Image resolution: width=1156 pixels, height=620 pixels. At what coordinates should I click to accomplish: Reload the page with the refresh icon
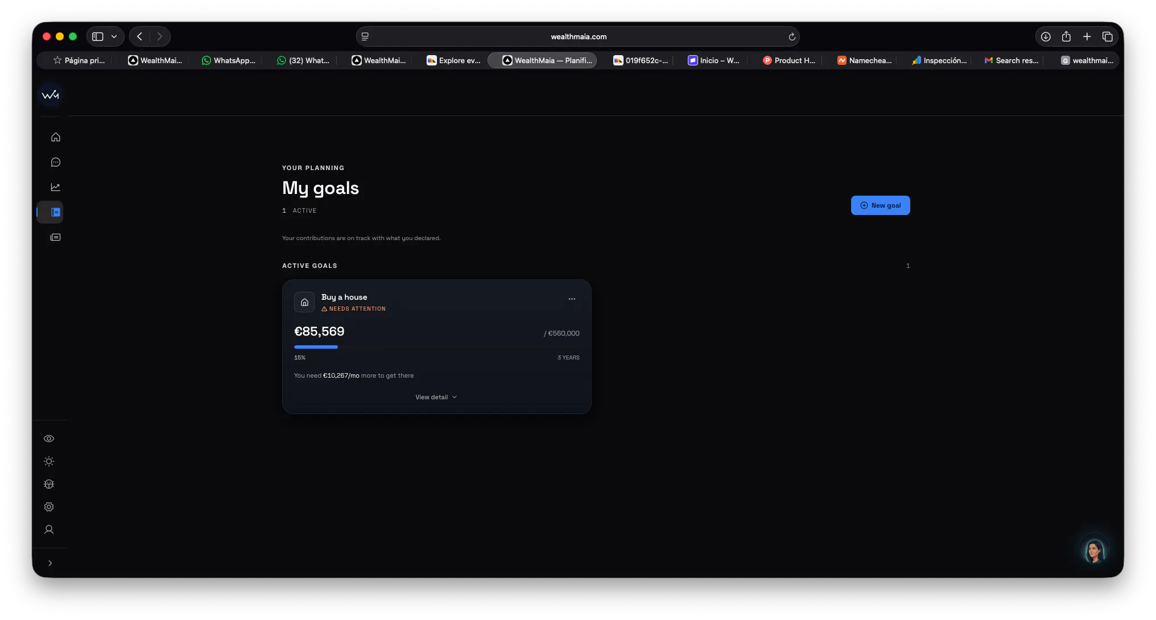791,36
